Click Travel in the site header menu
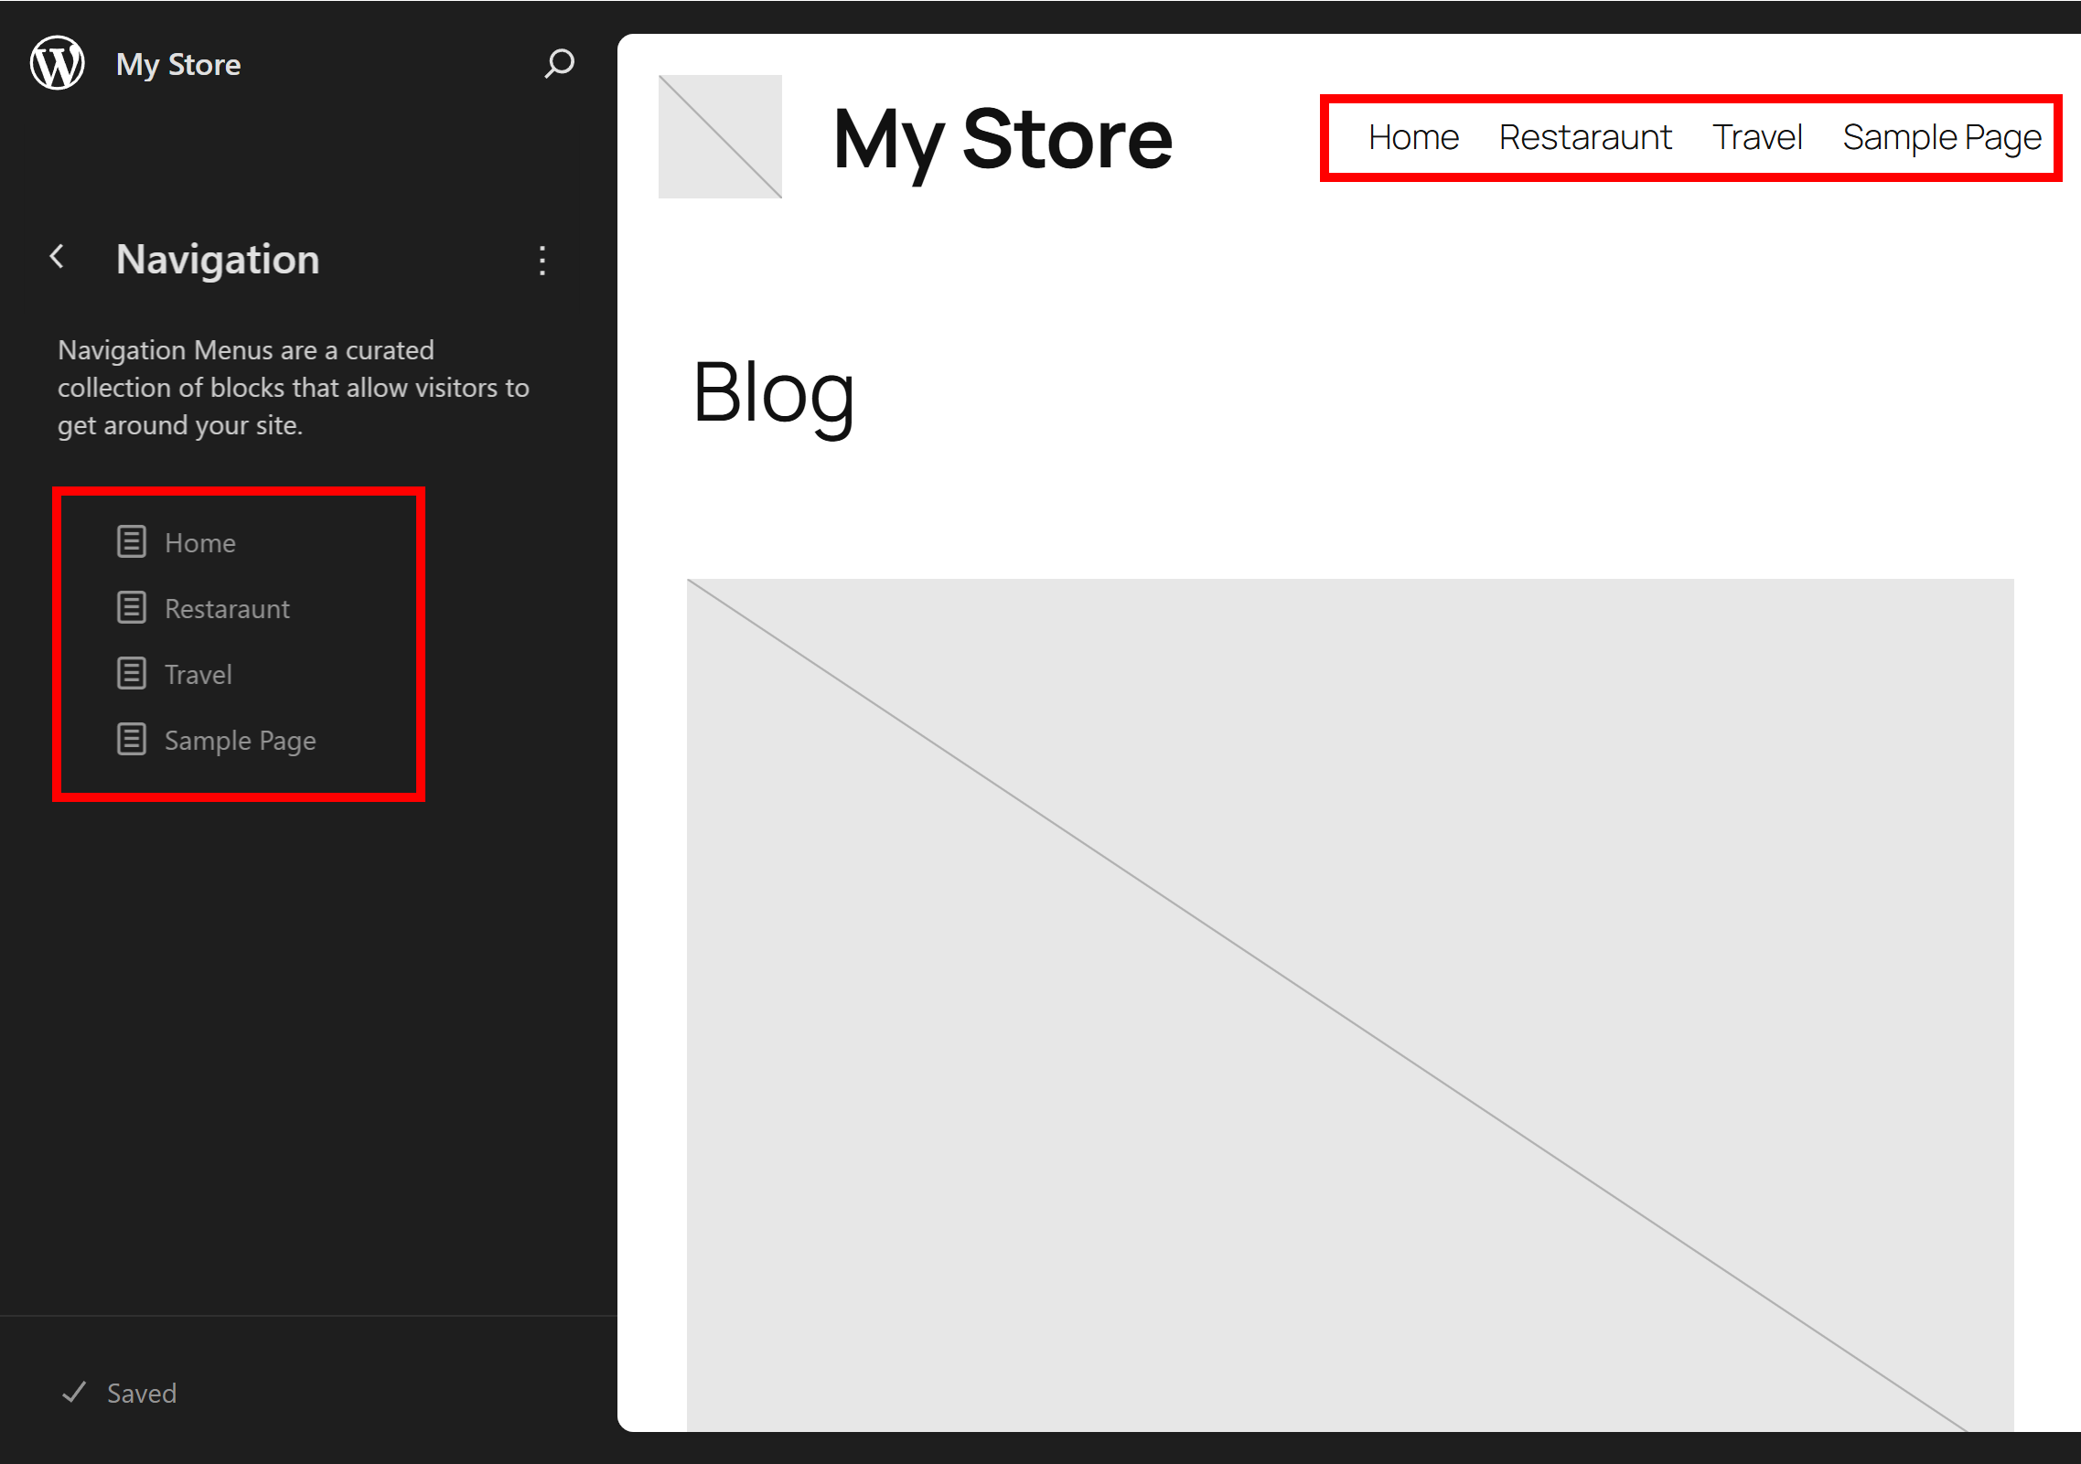 click(x=1757, y=138)
